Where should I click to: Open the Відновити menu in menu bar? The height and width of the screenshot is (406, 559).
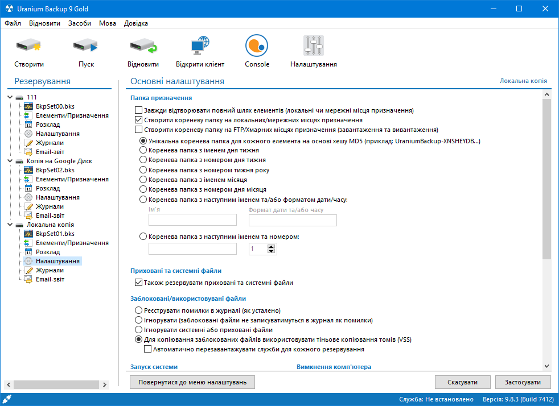coord(44,23)
